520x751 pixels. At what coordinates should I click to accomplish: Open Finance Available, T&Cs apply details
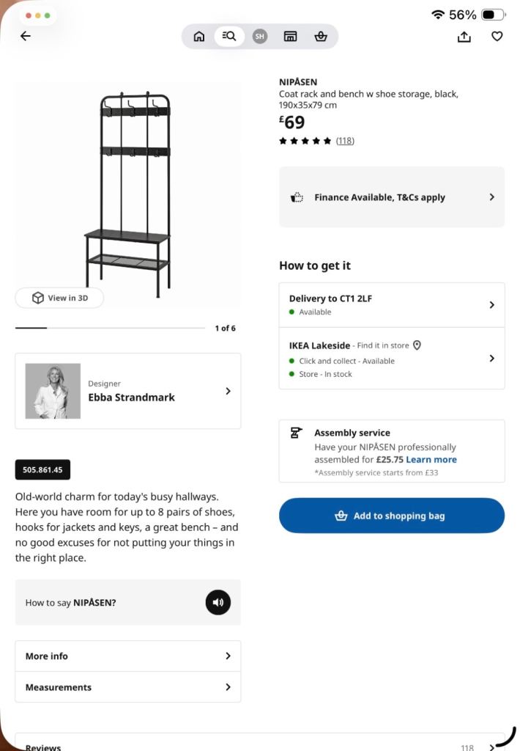(392, 197)
